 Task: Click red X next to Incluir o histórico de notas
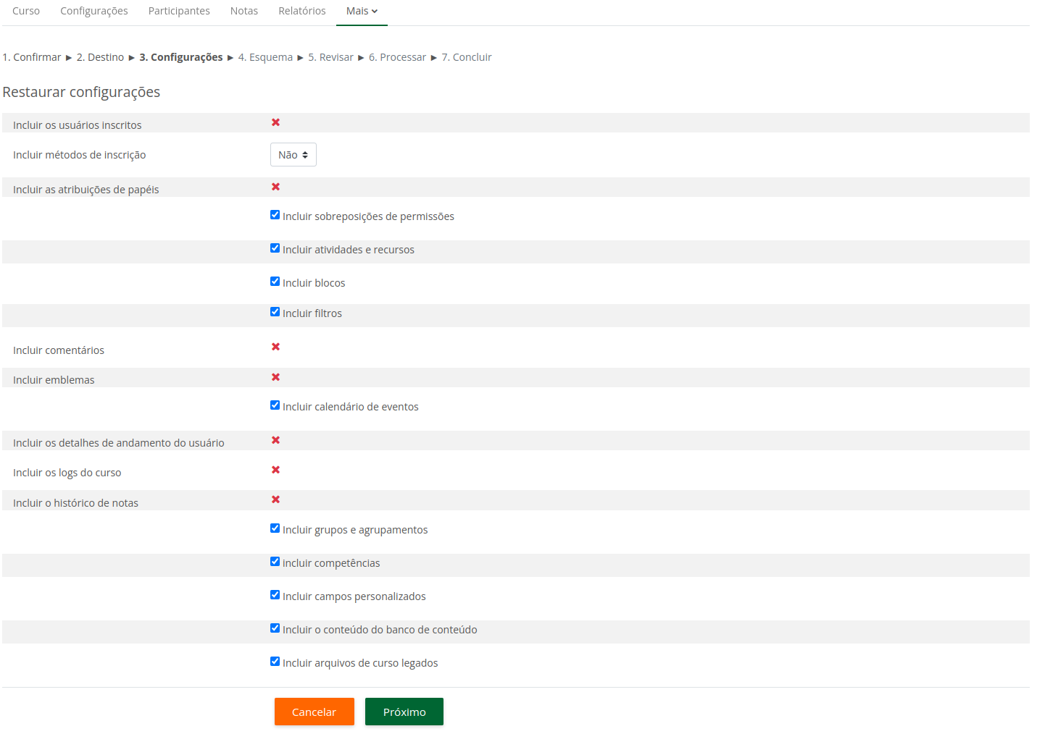point(275,499)
